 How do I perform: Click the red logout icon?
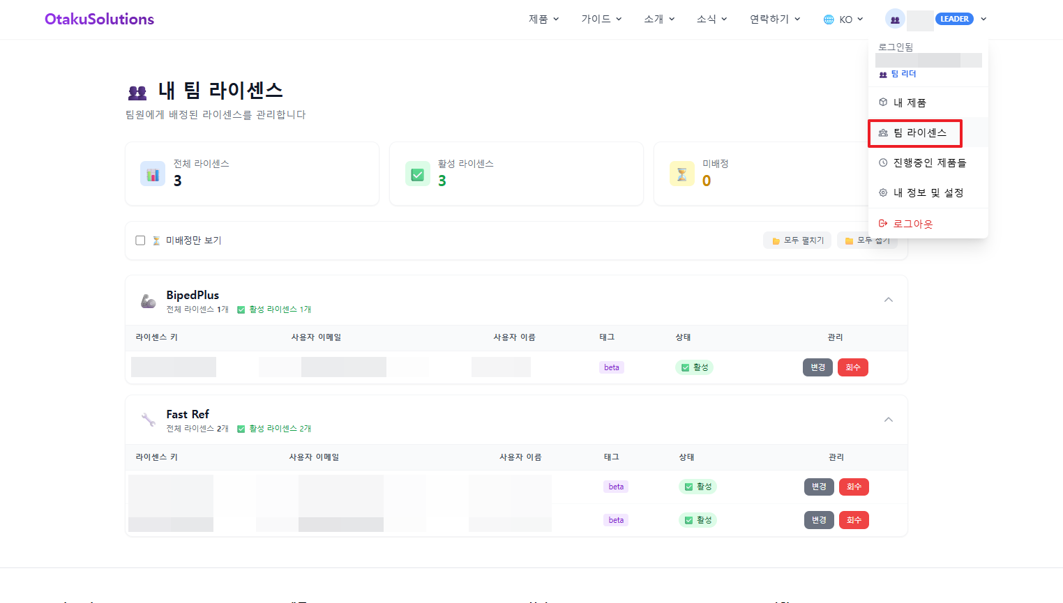click(x=883, y=224)
